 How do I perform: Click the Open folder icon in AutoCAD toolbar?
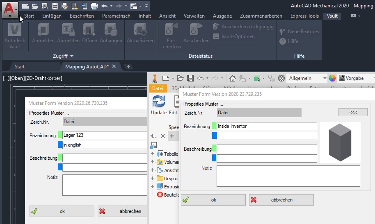click(x=35, y=6)
